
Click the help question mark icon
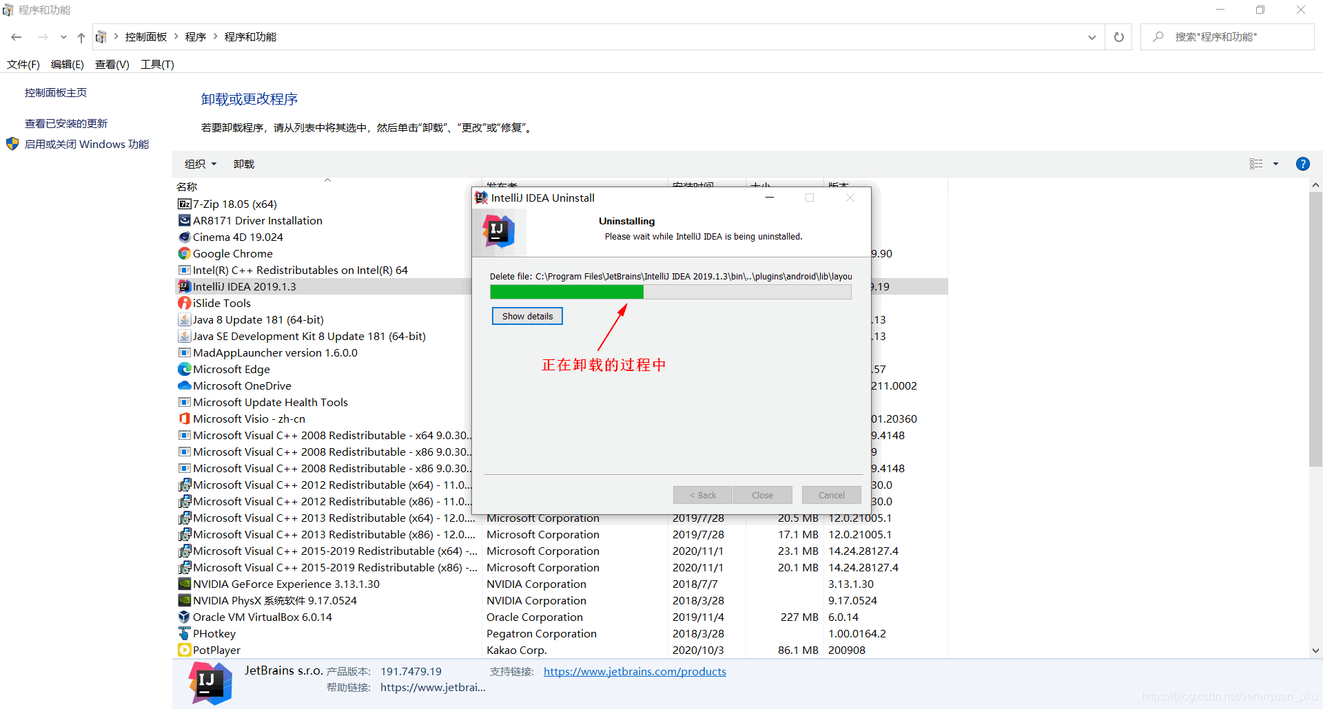[1302, 164]
